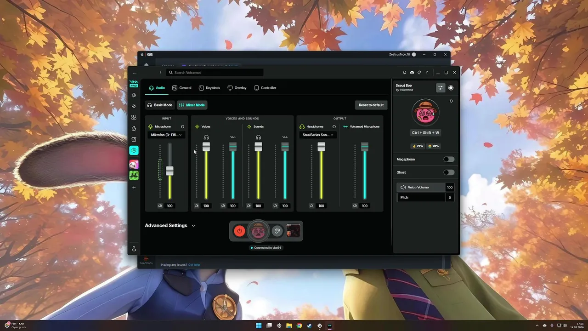
Task: Enable the Ghost switch
Action: click(x=449, y=172)
